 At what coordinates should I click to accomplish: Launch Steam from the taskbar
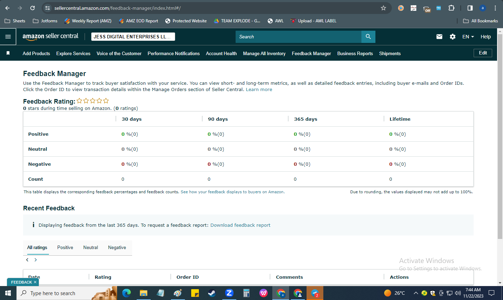pos(212,293)
